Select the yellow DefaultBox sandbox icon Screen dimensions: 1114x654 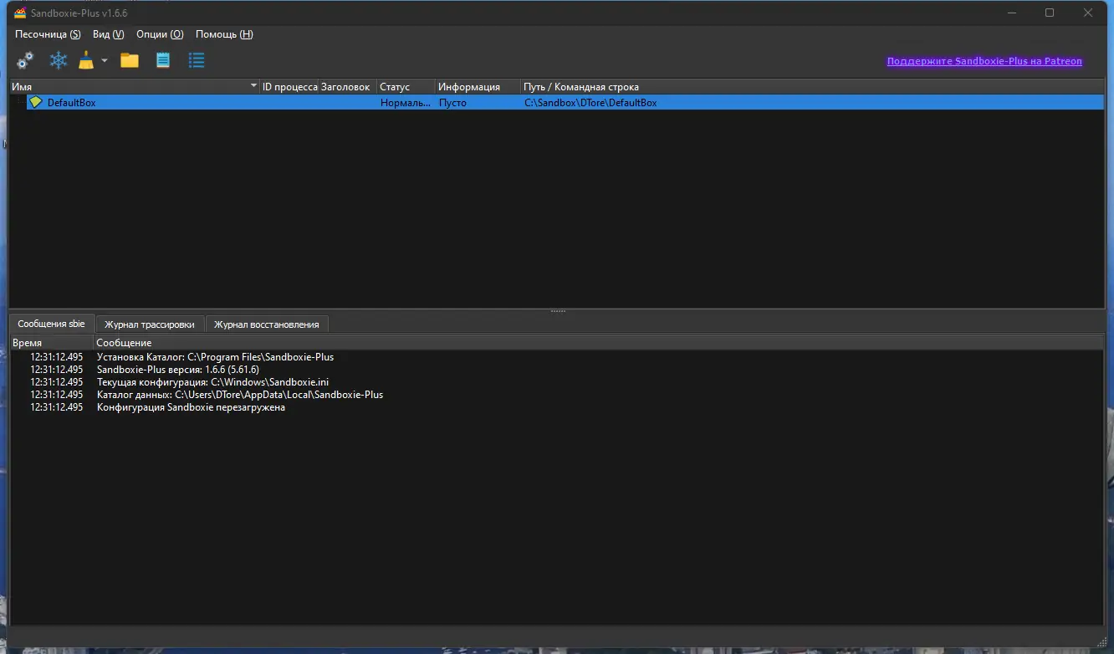tap(35, 102)
